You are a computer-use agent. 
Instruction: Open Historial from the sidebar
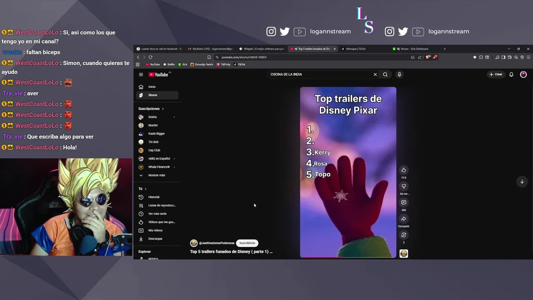158,197
